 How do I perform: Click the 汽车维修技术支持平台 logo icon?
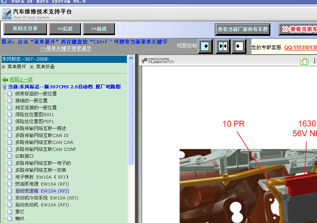tap(7, 14)
